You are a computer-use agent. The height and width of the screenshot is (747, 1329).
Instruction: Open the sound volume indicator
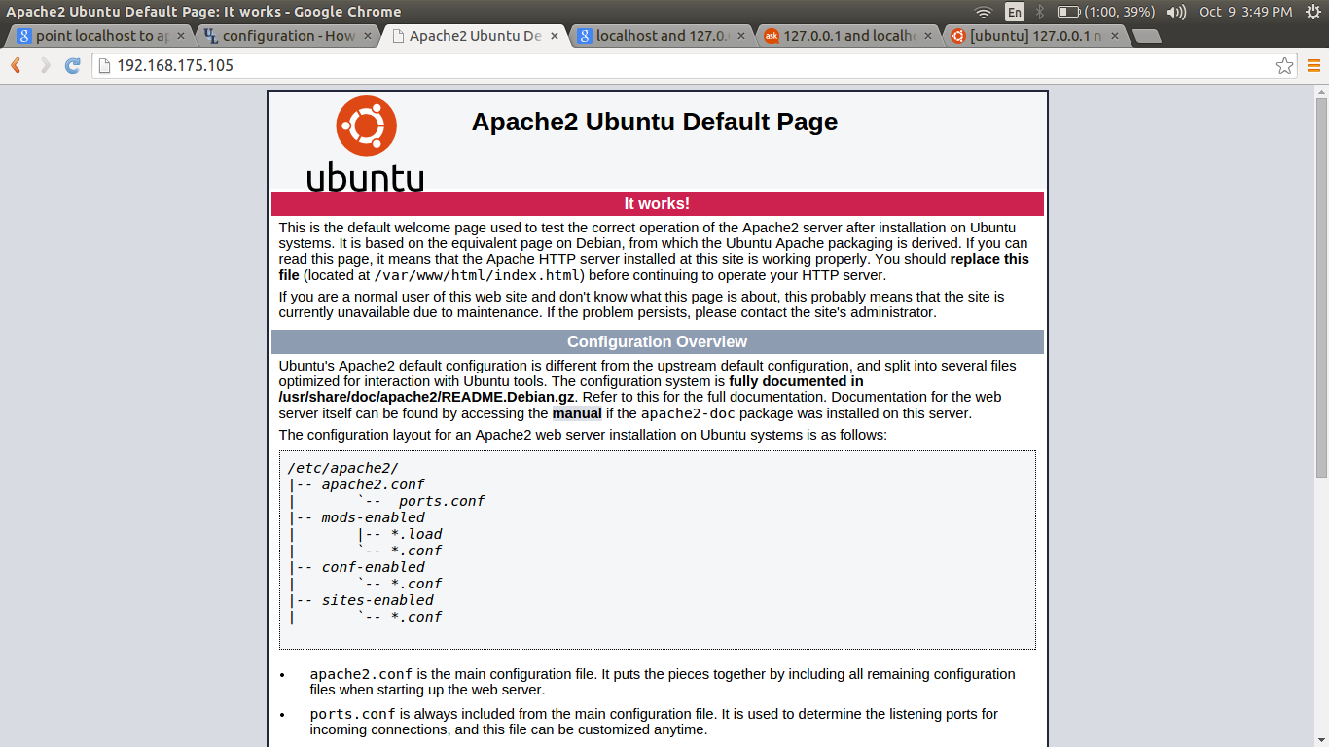coord(1176,12)
